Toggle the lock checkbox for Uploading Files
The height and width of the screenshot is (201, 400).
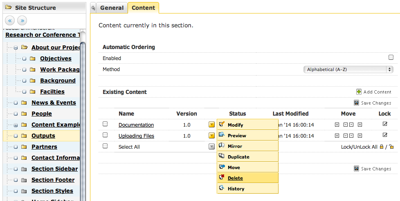pos(385,135)
